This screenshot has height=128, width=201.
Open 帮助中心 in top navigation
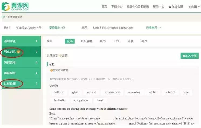point(159,6)
